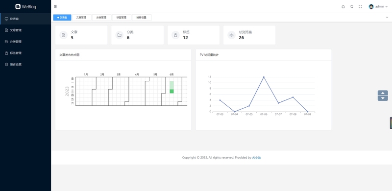Expand the tab bar chevron dropdown
Screen dimensions: 392x191
pyautogui.click(x=387, y=17)
